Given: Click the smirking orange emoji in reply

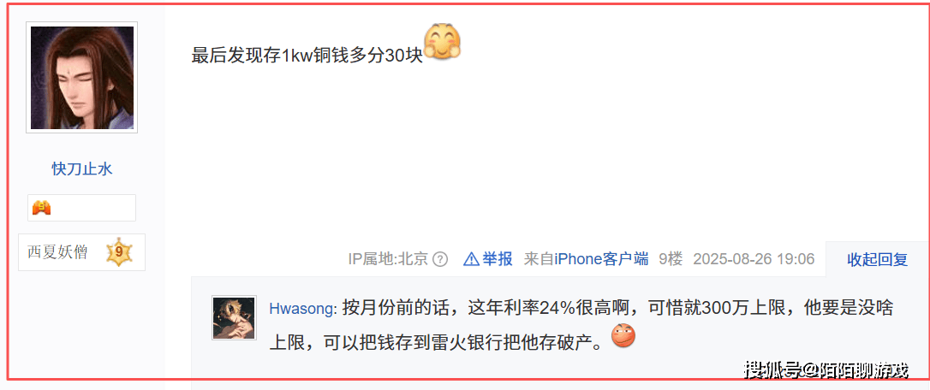Looking at the screenshot, I should click(623, 335).
